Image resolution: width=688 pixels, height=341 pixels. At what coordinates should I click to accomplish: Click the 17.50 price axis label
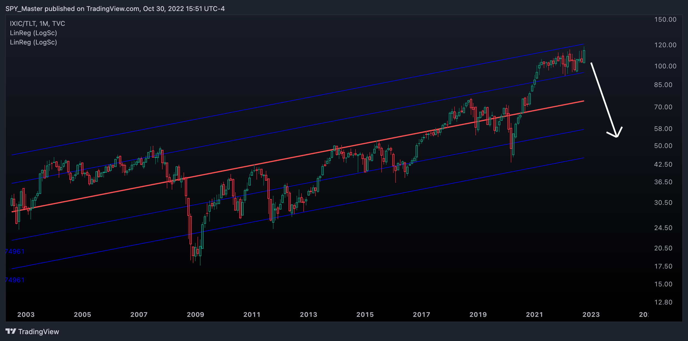pyautogui.click(x=663, y=266)
